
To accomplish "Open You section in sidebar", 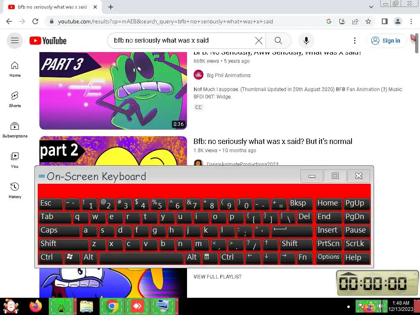I will point(15,160).
